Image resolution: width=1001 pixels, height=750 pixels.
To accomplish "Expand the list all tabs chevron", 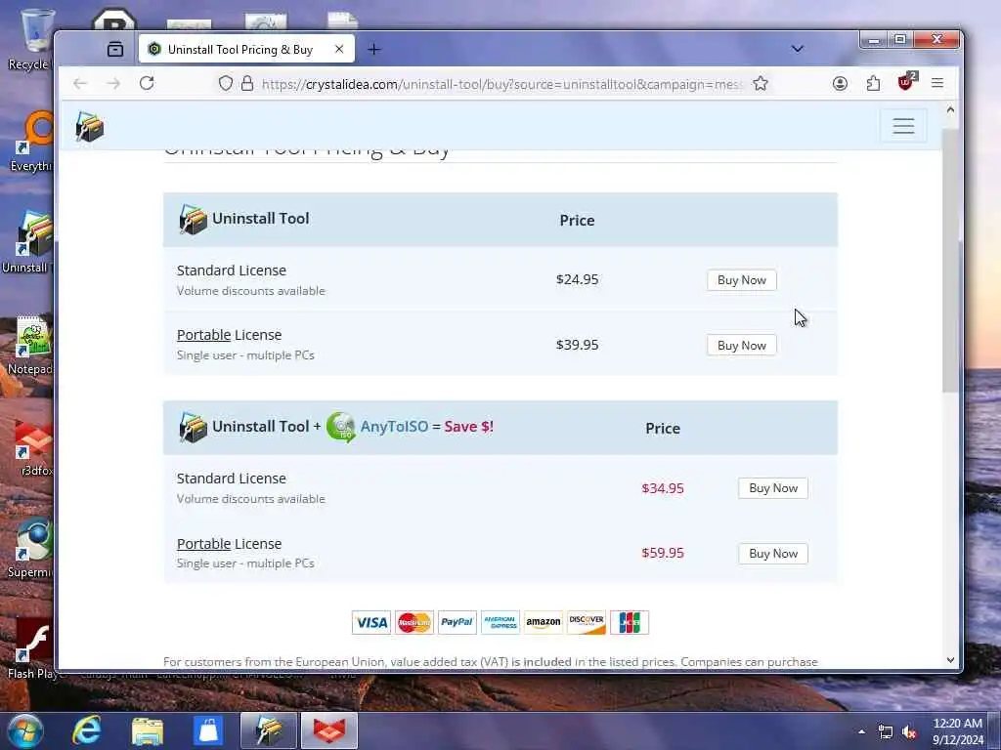I will [x=797, y=49].
